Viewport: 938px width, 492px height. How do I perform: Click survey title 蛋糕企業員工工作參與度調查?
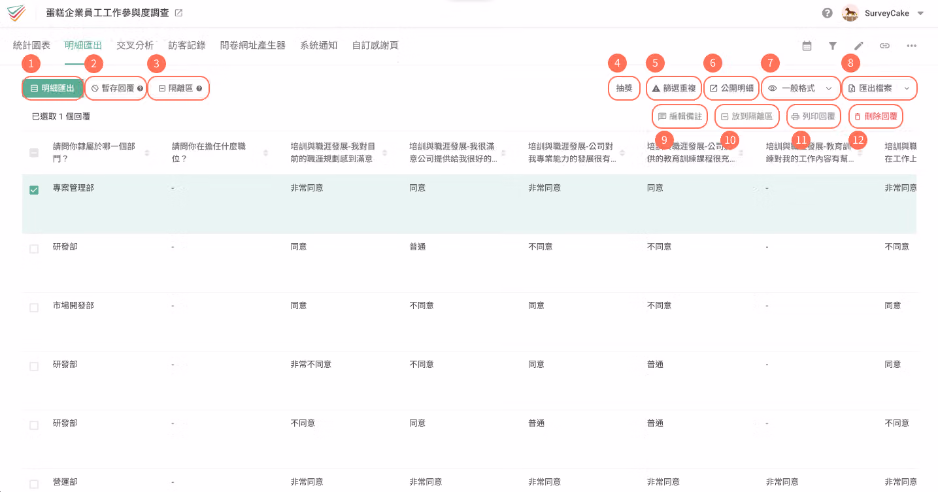point(108,13)
